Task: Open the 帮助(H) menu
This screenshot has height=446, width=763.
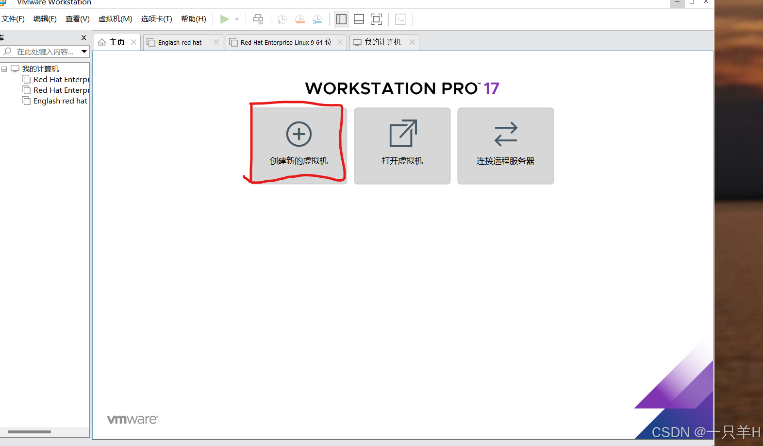Action: (194, 19)
